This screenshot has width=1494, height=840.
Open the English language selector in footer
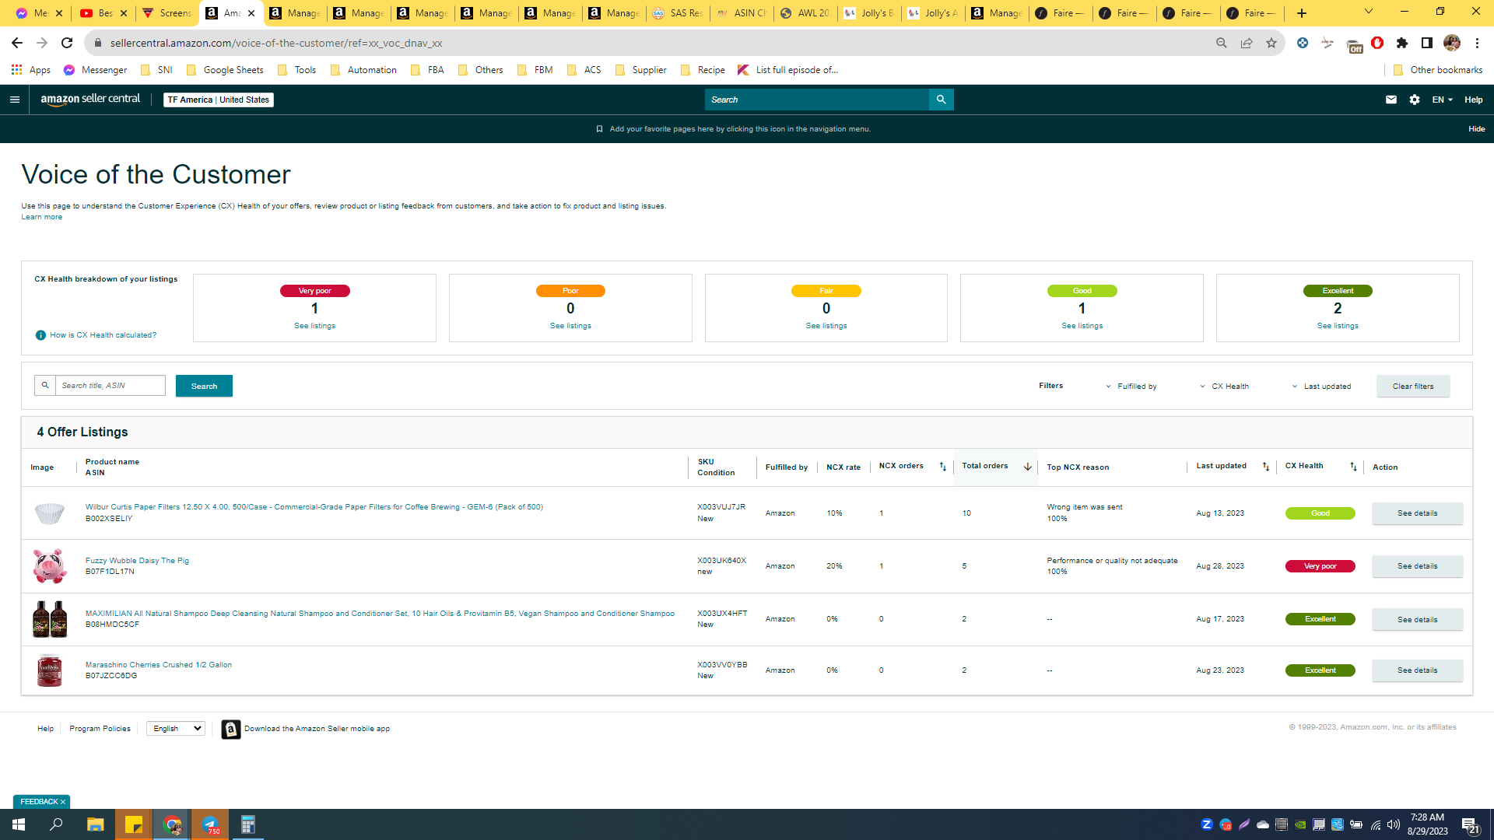[176, 729]
